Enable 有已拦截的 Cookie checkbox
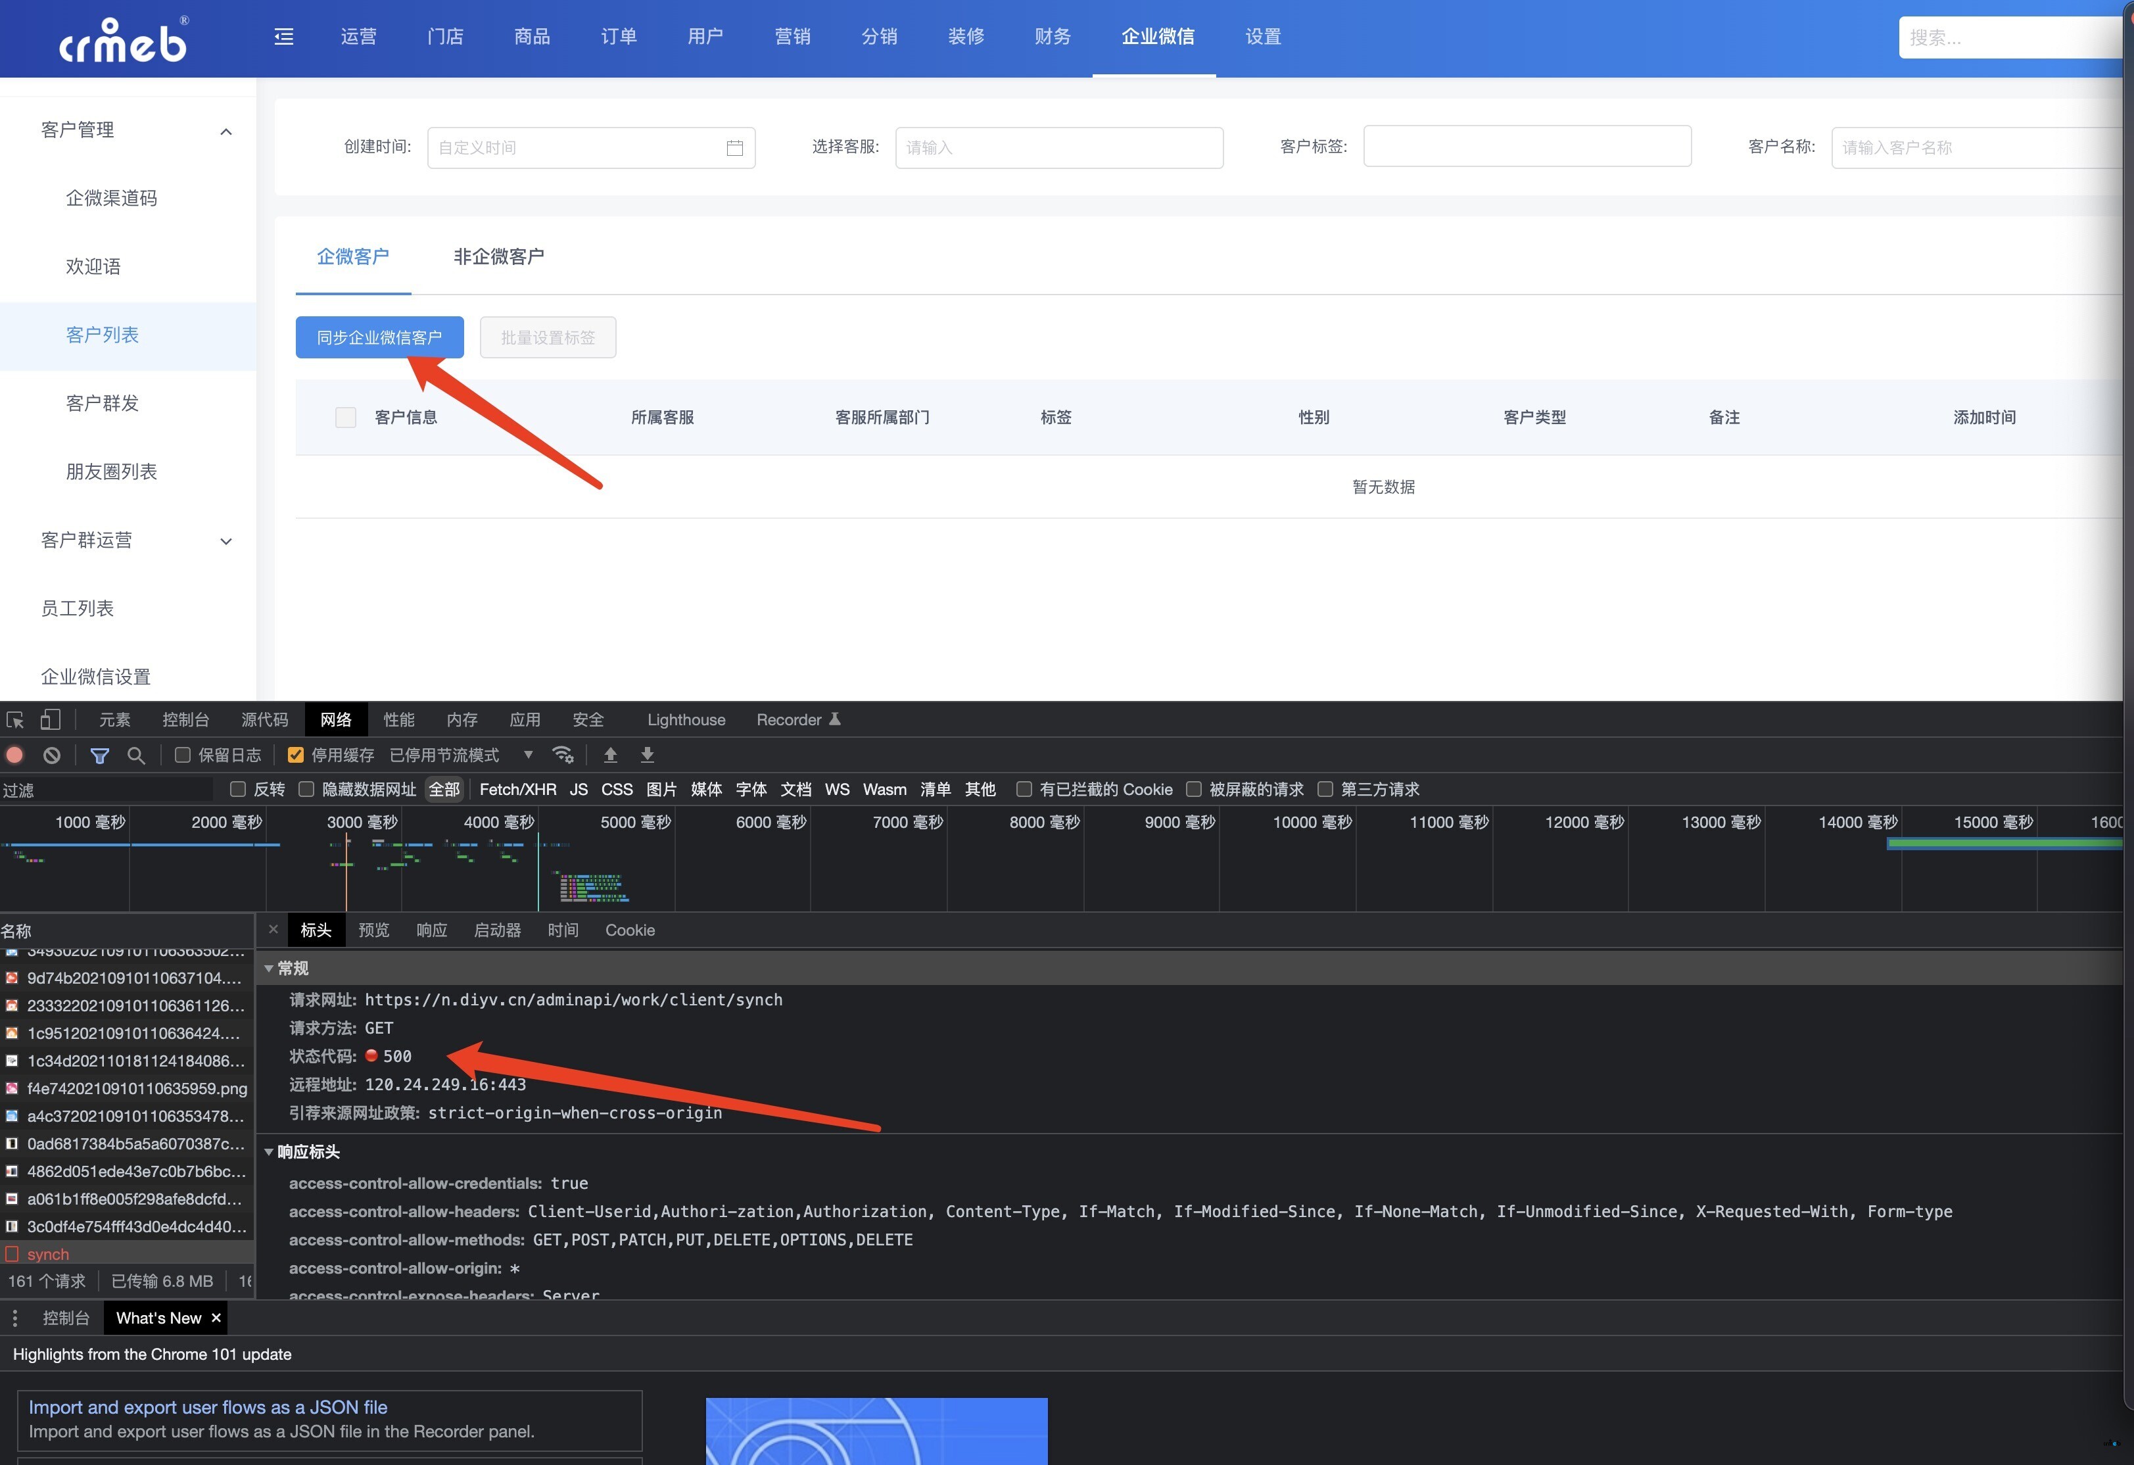Viewport: 2134px width, 1465px height. [x=1024, y=789]
